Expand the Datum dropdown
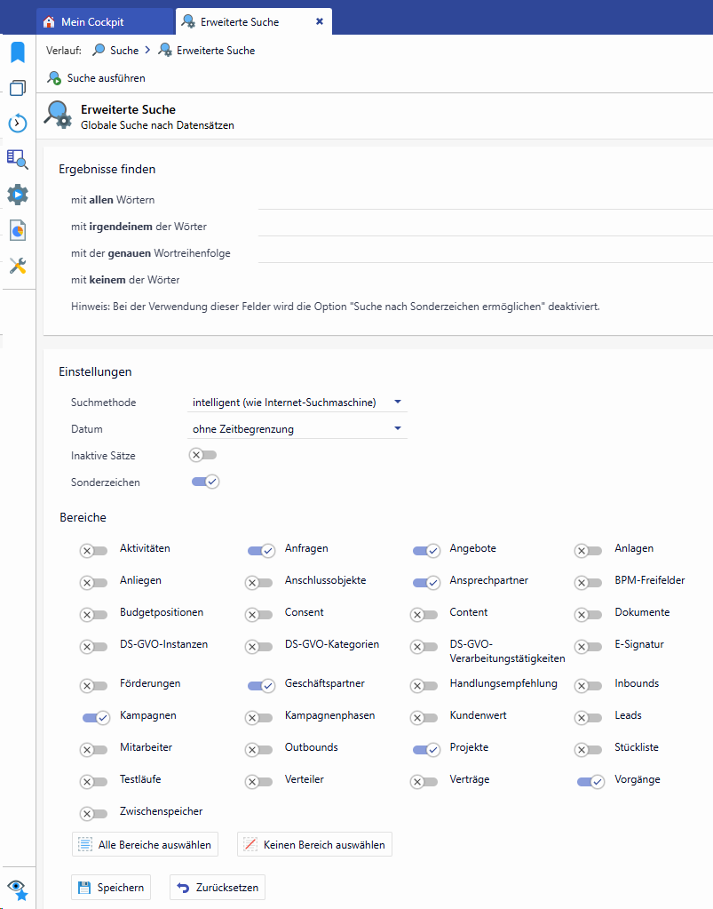Image resolution: width=713 pixels, height=909 pixels. pos(299,429)
